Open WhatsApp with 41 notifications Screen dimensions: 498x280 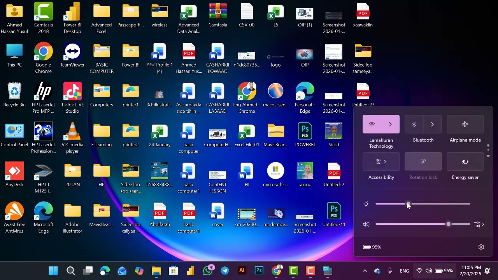point(208,271)
